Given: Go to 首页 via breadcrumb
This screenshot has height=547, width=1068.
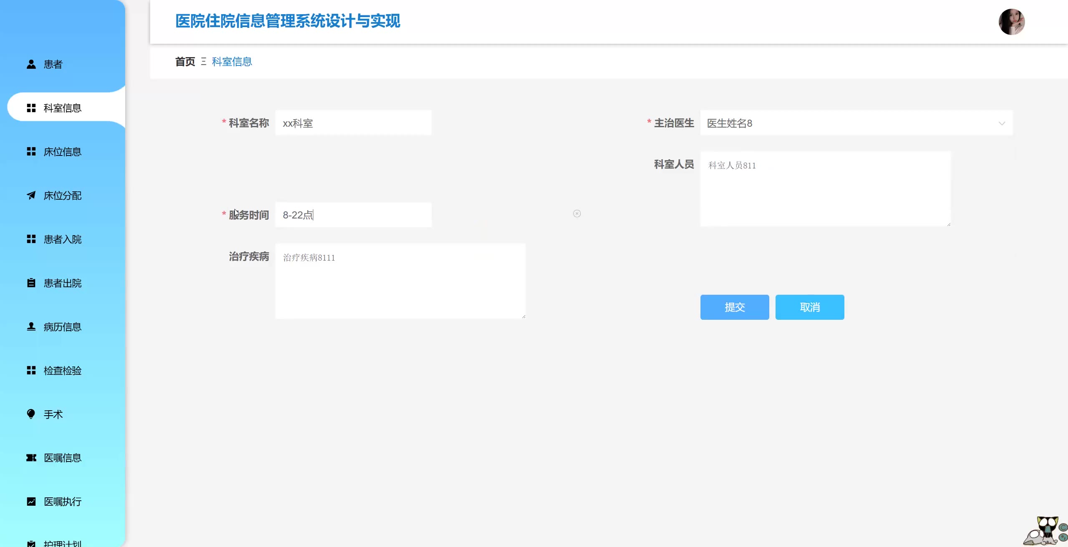Looking at the screenshot, I should click(x=185, y=62).
